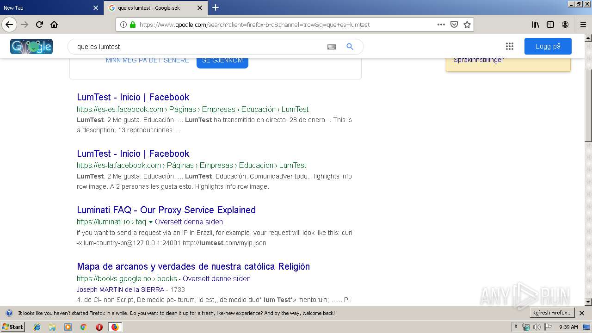Open the Firefox home page
The image size is (592, 333).
(x=54, y=25)
